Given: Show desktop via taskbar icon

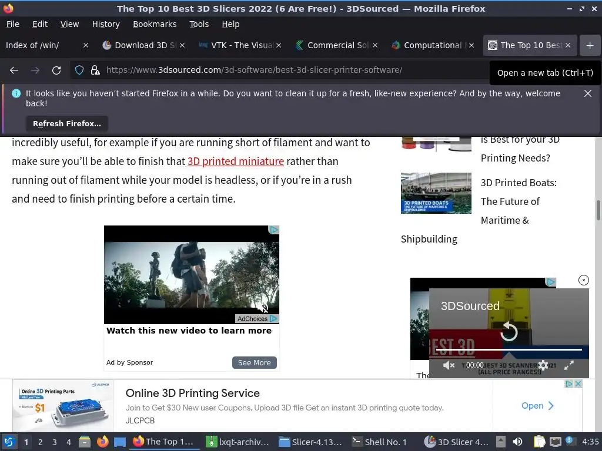Looking at the screenshot, I should [120, 442].
